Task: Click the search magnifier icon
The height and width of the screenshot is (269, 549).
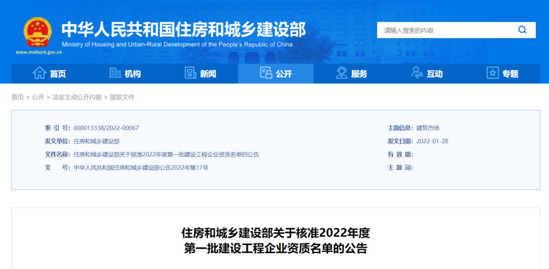Action: 522,30
